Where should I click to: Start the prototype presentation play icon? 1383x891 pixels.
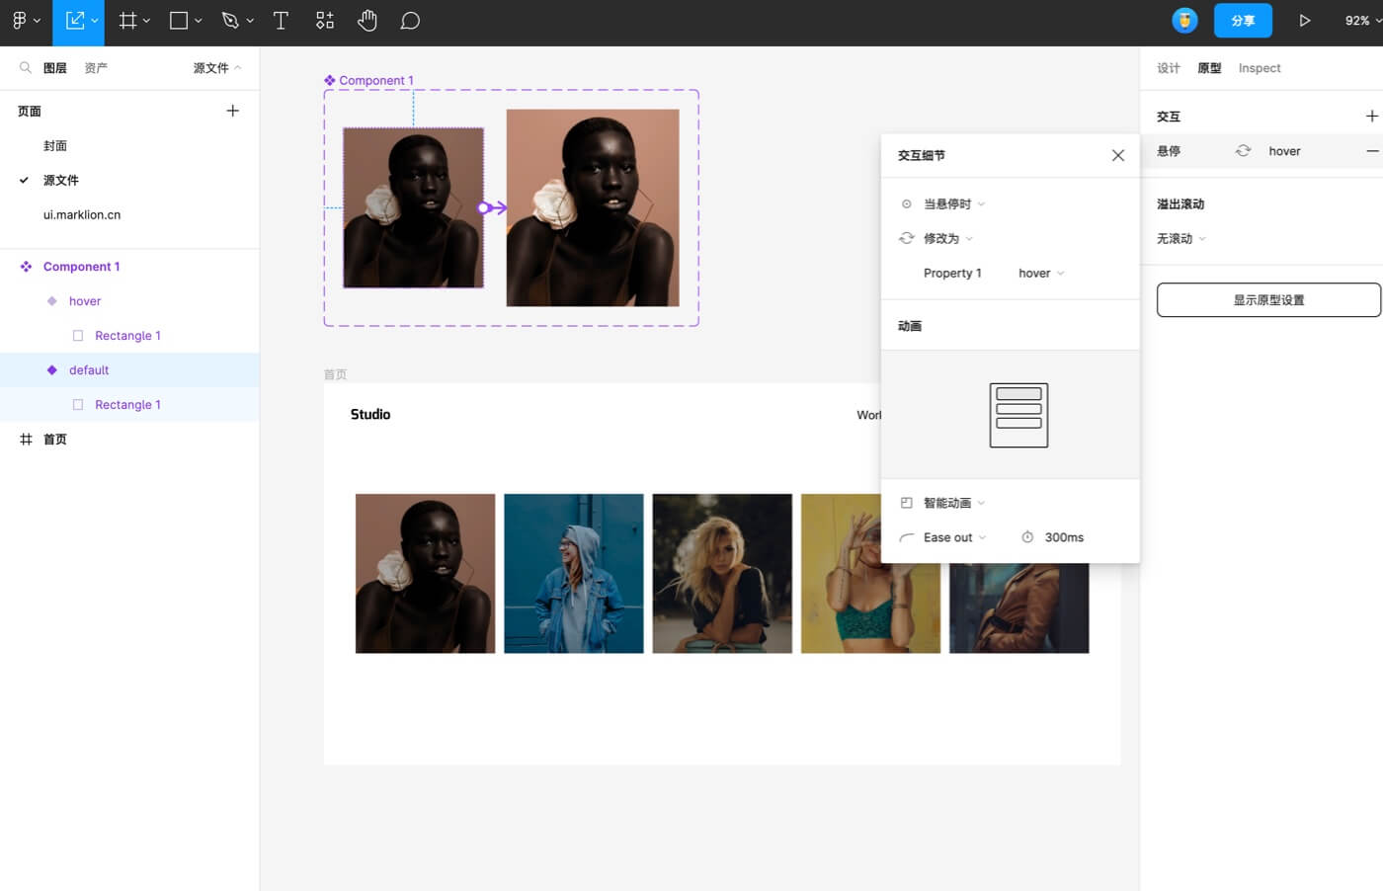(x=1305, y=21)
